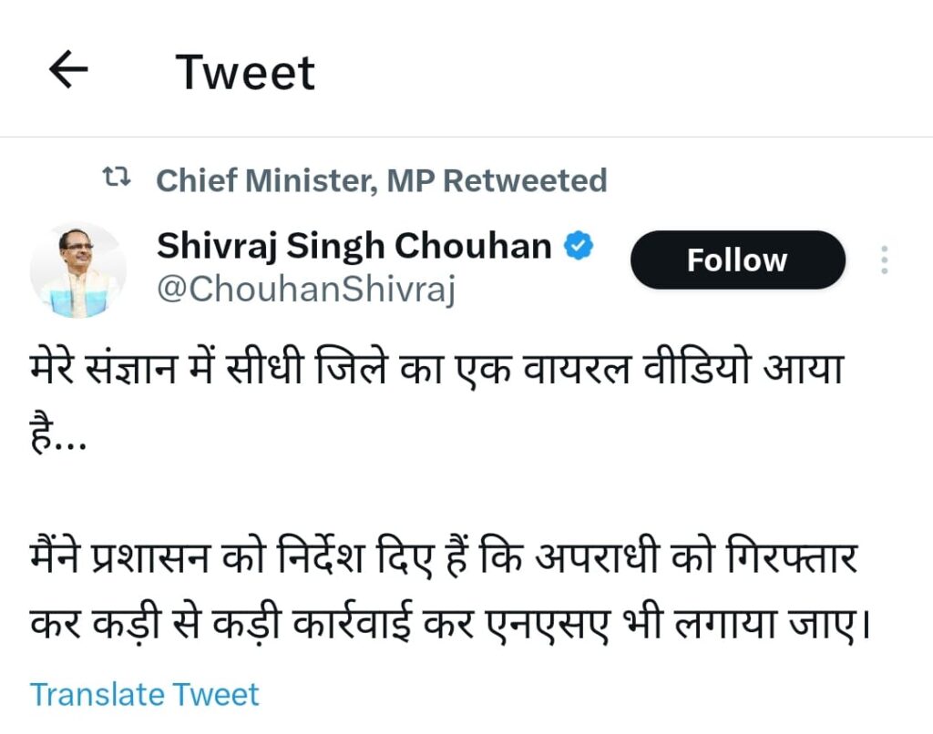Click the retweet icon above the tweet

118,179
